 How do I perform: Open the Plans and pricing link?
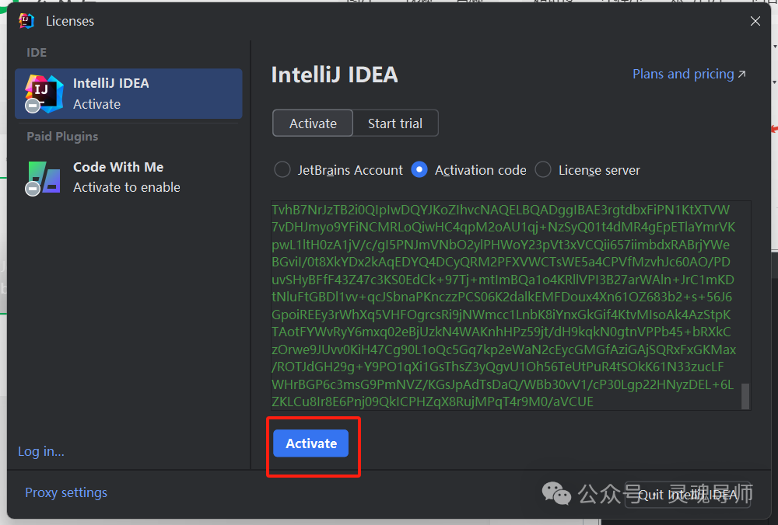[682, 75]
